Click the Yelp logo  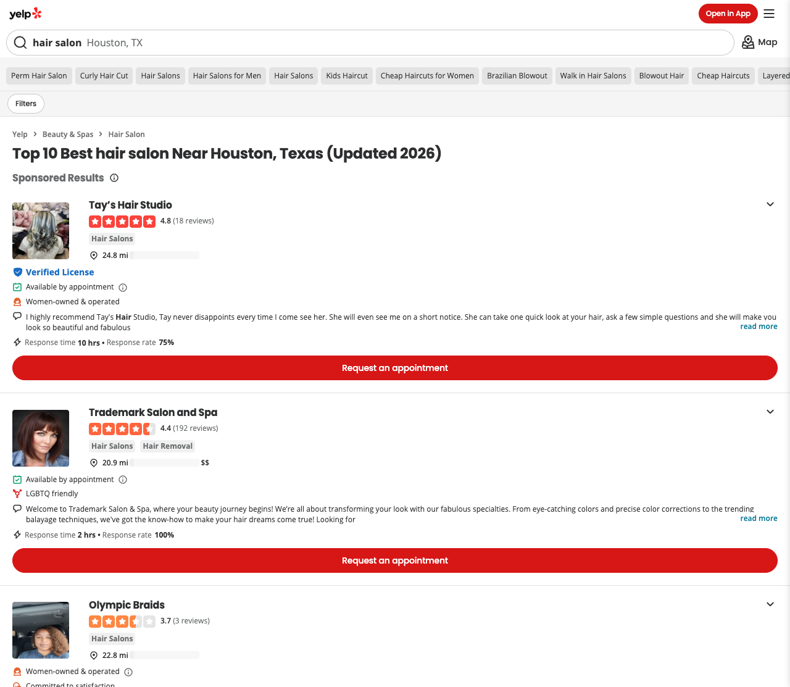point(25,14)
